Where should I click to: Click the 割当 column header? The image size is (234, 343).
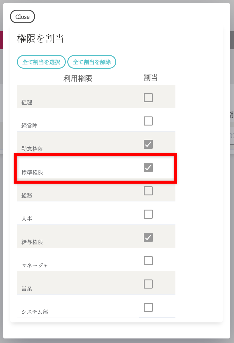click(x=151, y=77)
